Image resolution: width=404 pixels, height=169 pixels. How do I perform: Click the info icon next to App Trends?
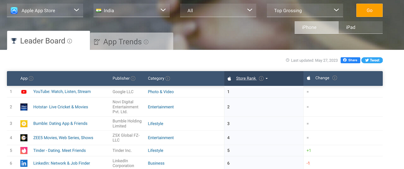tap(146, 42)
